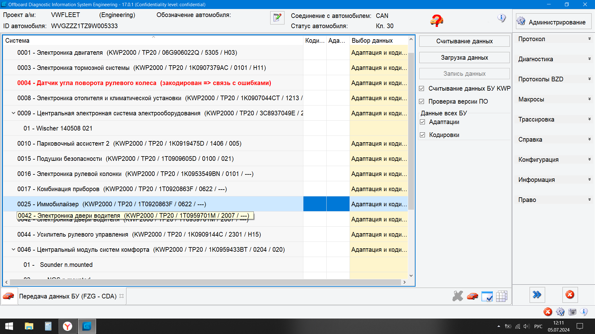Toggle 'Проверка версии ПО' checkbox
The image size is (595, 334).
coord(422,102)
